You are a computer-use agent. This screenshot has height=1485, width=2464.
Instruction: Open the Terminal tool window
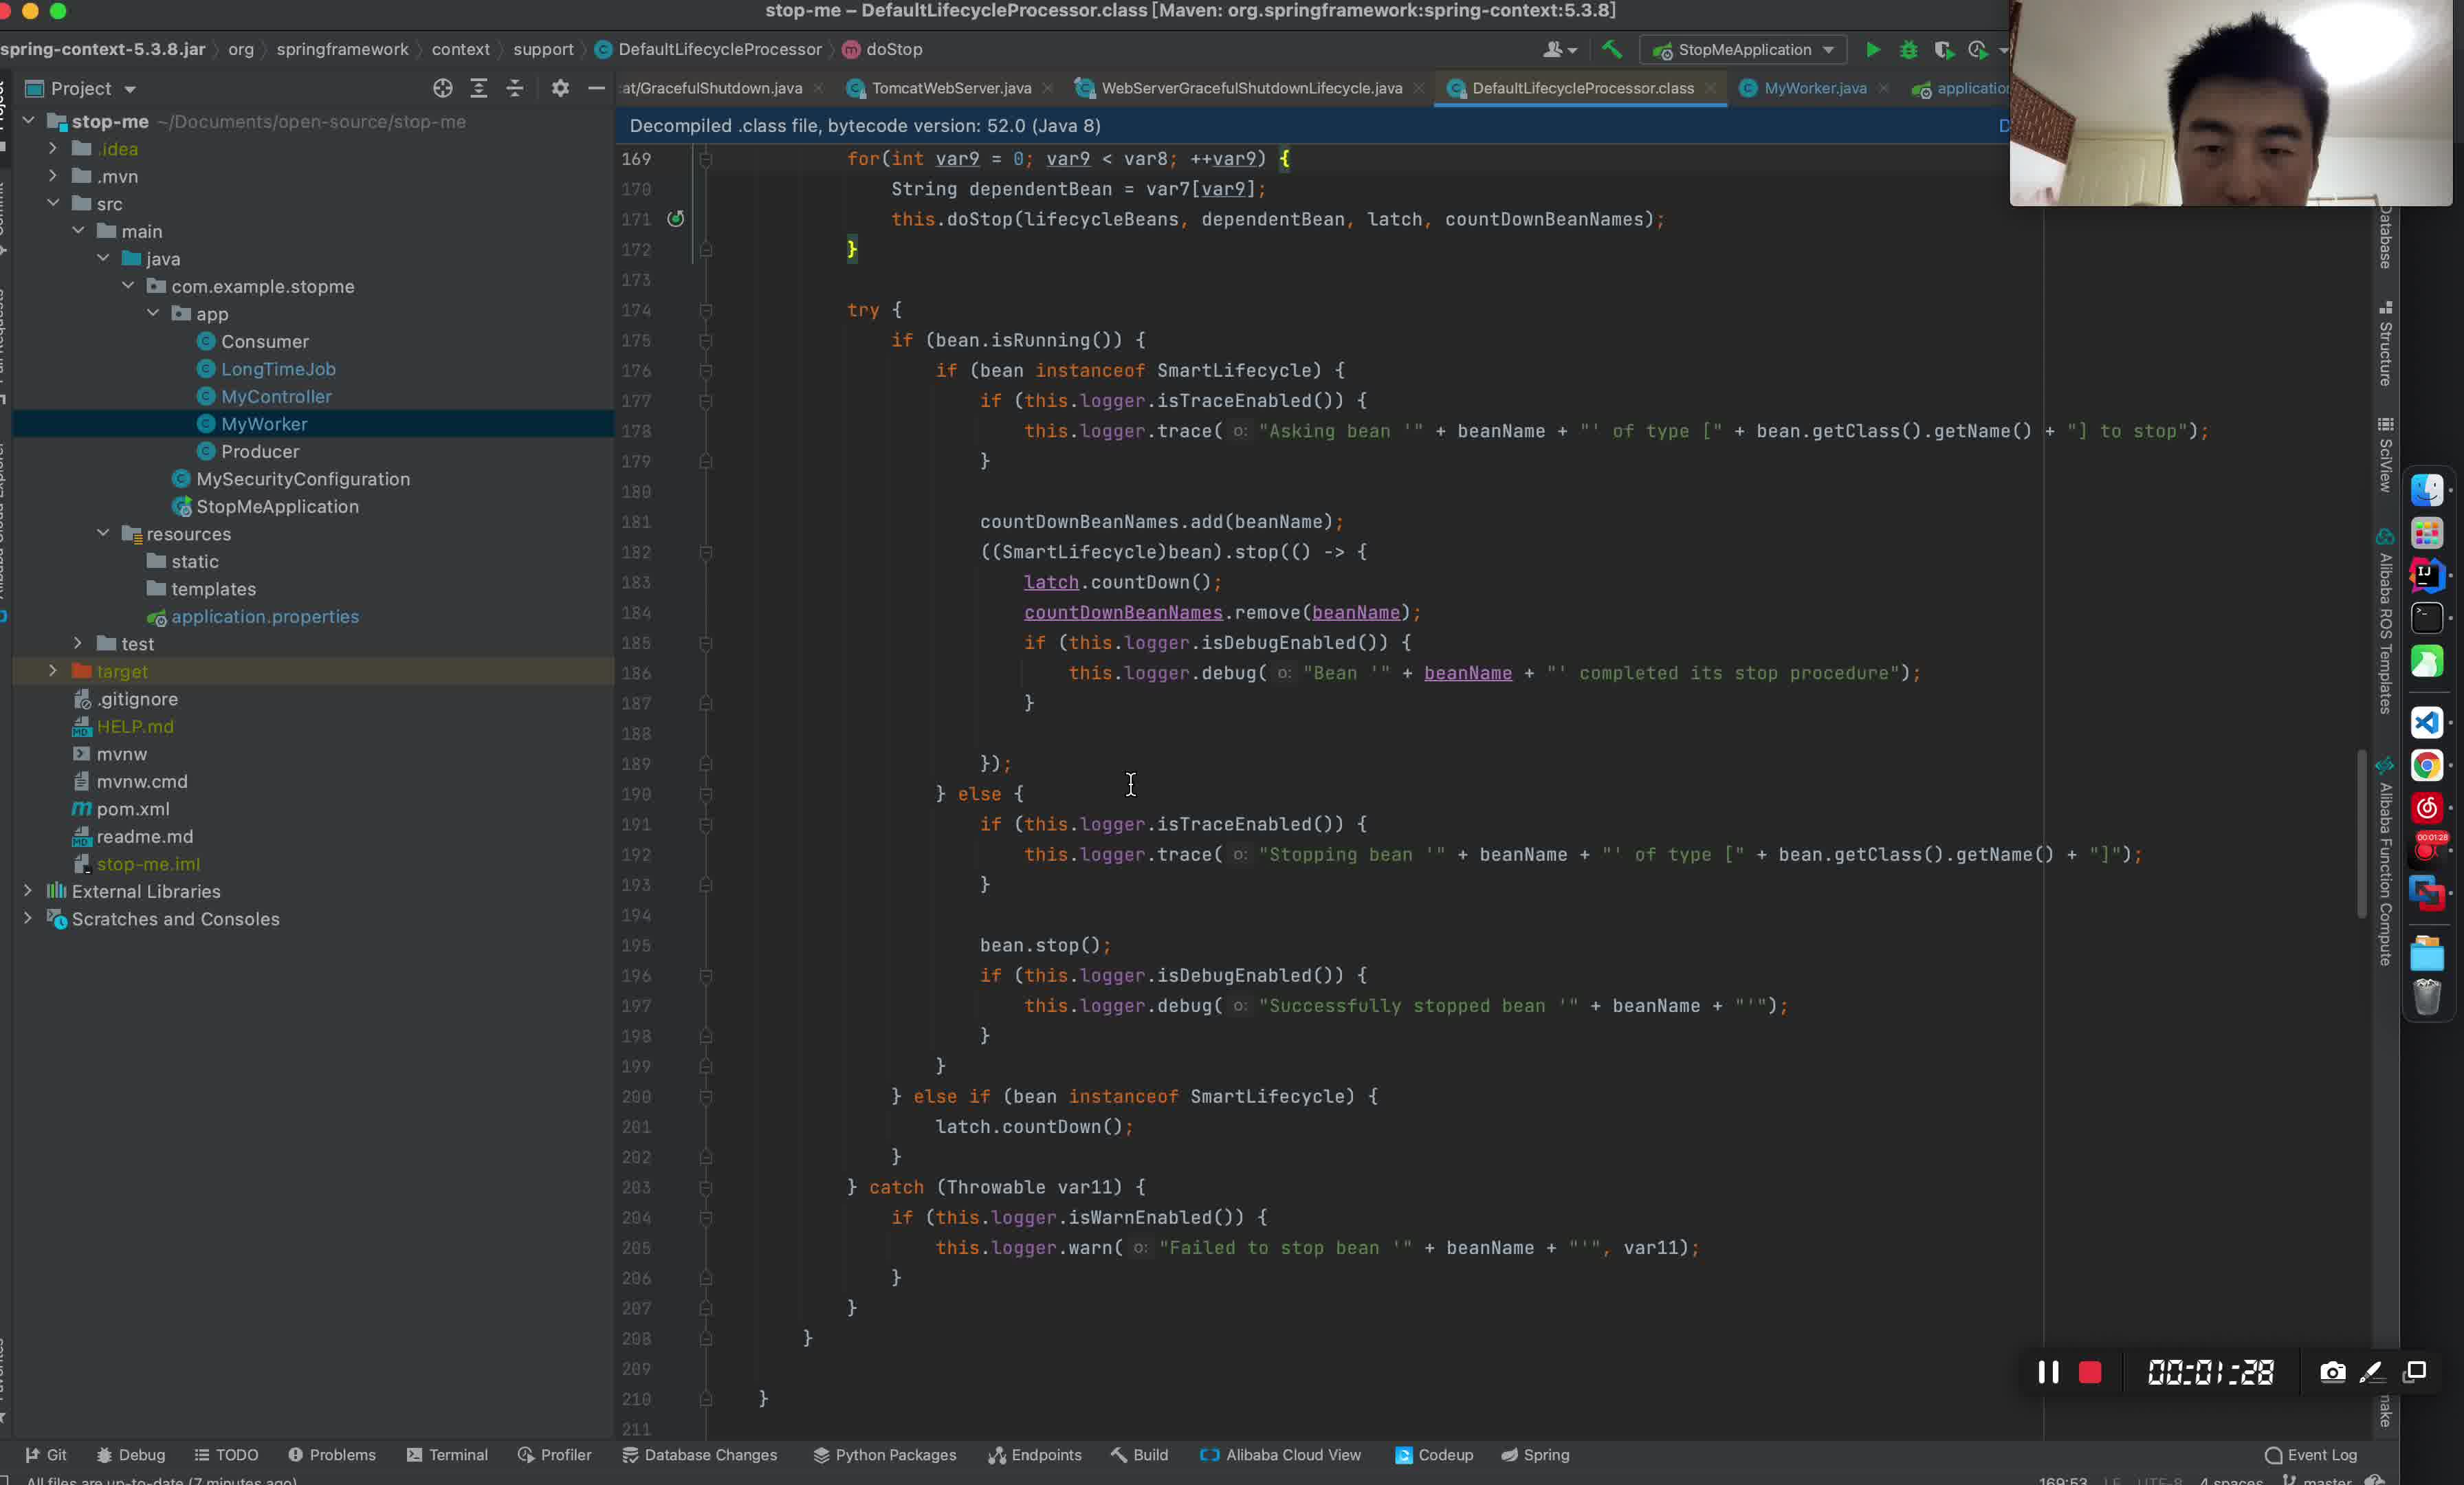tap(447, 1455)
